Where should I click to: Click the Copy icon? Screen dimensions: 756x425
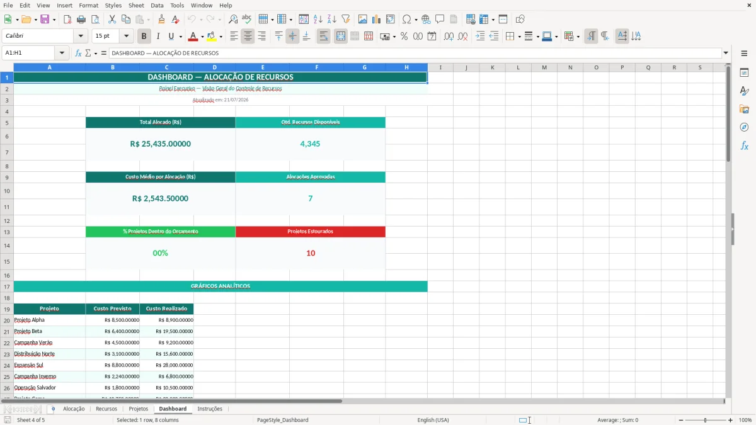click(126, 20)
